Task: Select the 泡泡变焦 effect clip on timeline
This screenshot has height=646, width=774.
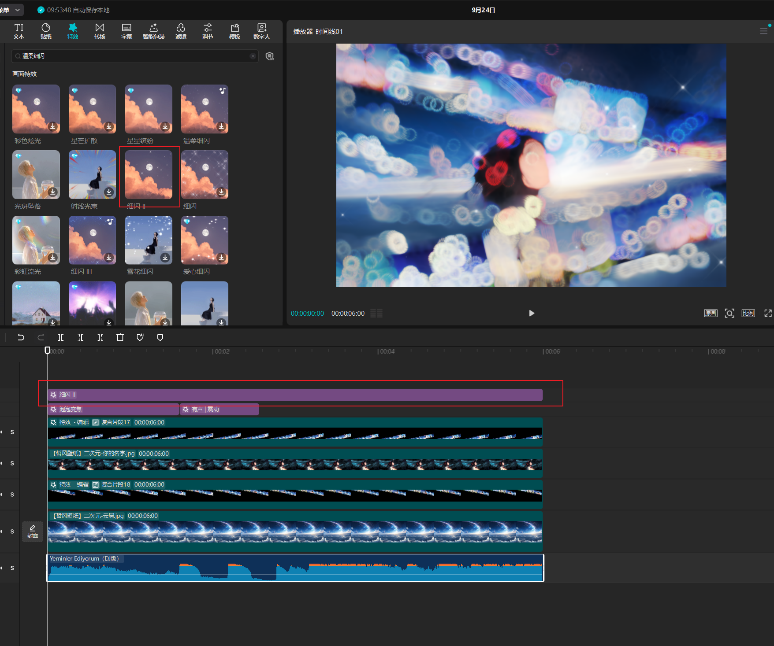Action: (x=113, y=409)
